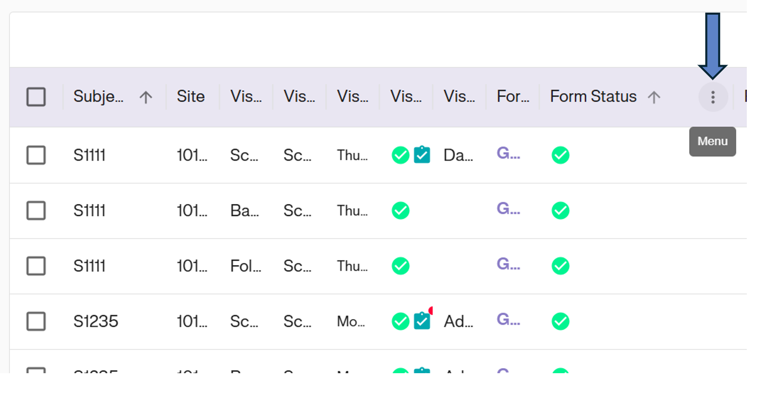Image resolution: width=763 pixels, height=405 pixels.
Task: Click the Form Status column header
Action: (593, 96)
